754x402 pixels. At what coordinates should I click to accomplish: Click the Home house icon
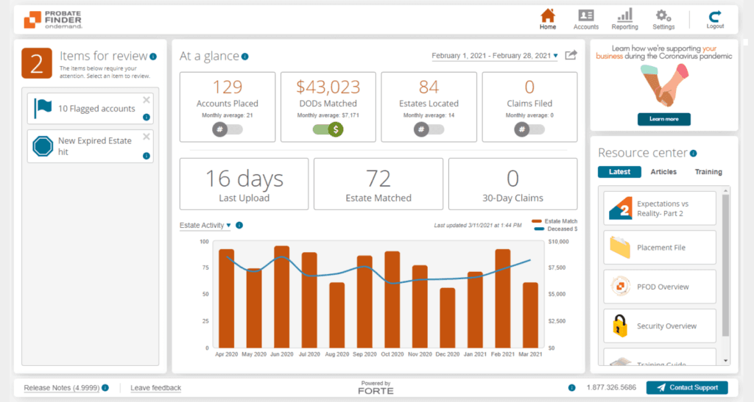click(x=548, y=15)
